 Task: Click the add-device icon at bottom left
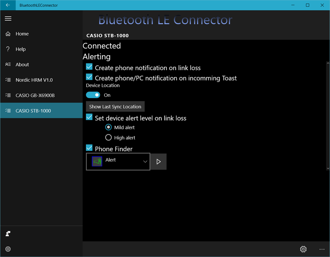coord(8,233)
